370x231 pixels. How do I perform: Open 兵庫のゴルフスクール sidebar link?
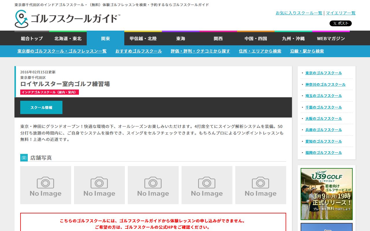323,130
